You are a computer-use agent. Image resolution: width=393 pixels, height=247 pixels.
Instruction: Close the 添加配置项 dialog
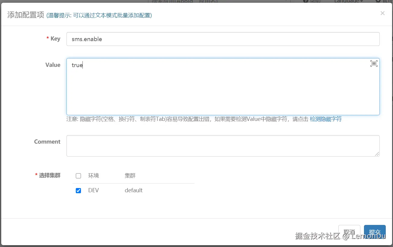(382, 13)
